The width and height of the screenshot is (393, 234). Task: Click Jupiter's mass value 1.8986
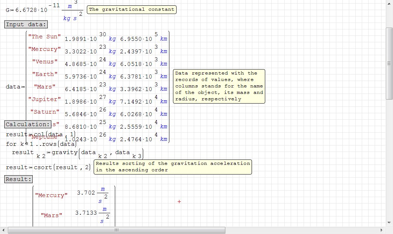[76, 102]
